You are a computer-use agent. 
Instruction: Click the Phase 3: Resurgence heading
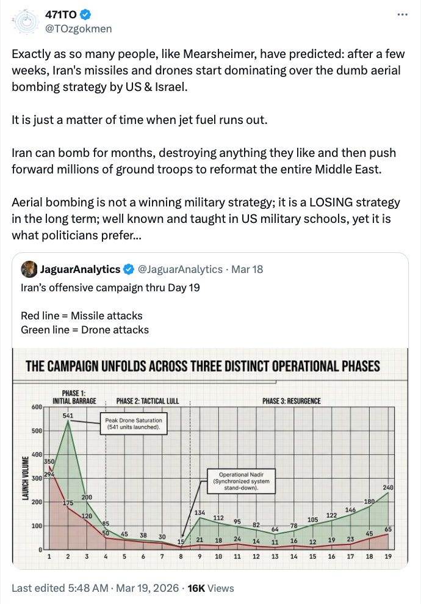click(x=291, y=401)
